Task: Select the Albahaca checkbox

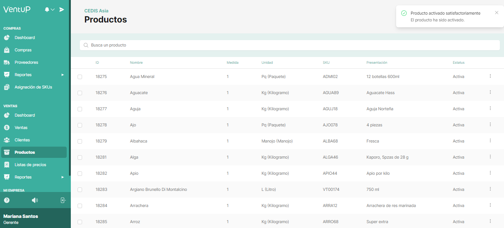Action: [x=80, y=141]
